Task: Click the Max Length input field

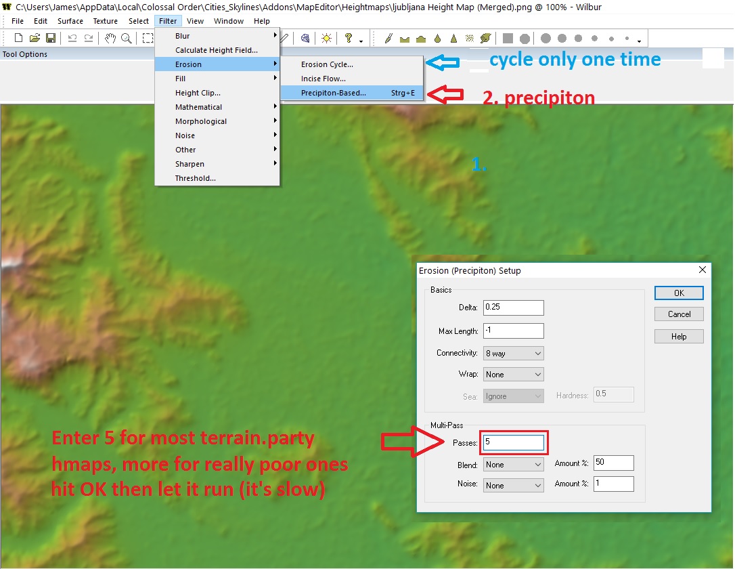Action: 513,331
